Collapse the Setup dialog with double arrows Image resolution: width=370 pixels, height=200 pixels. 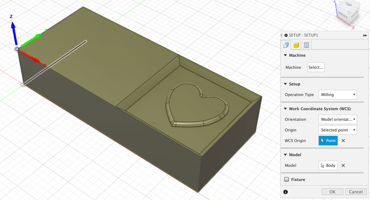coord(365,35)
